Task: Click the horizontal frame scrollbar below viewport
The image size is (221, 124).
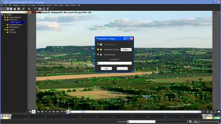Action: 135,112
